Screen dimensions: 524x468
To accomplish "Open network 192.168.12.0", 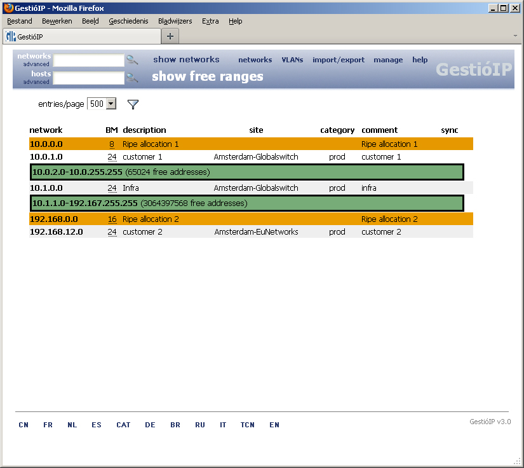I will (x=56, y=232).
